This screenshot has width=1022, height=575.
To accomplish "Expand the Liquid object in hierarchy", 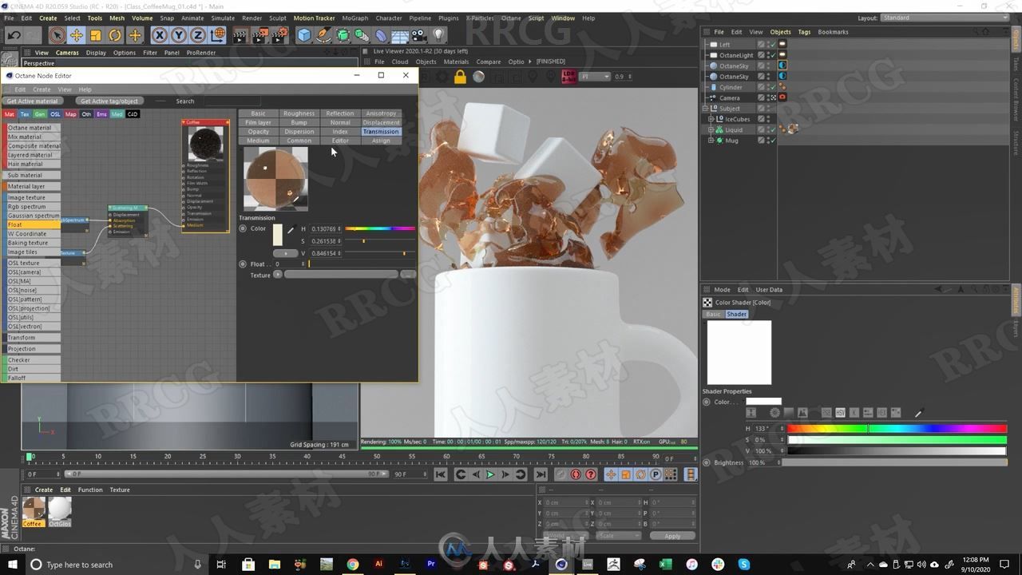I will [x=711, y=129].
